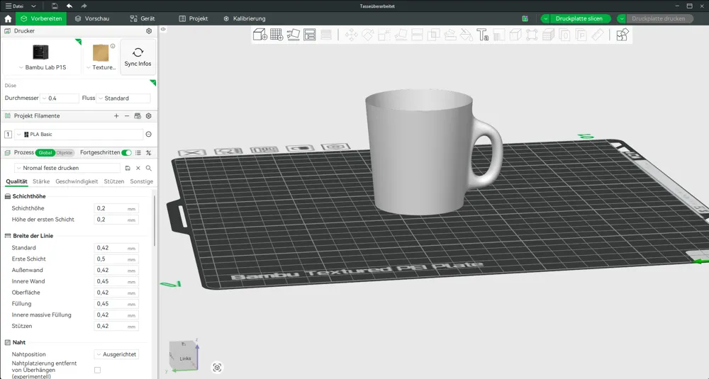
Task: Select the paint bucket painting tool
Action: pos(467,35)
